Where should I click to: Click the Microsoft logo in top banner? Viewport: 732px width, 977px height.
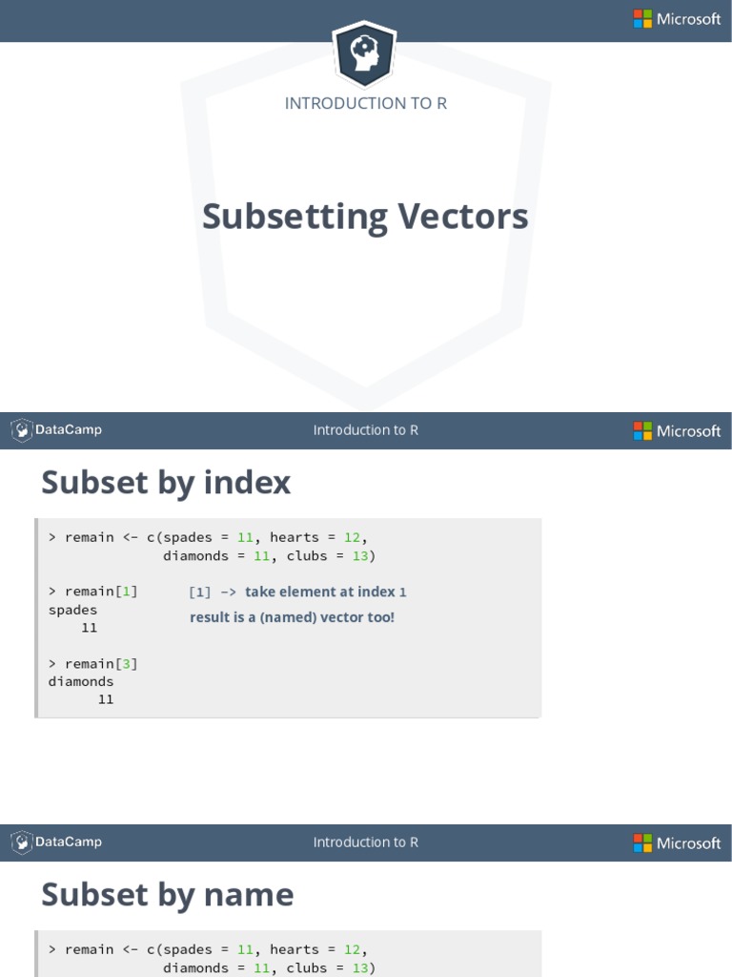tap(677, 19)
